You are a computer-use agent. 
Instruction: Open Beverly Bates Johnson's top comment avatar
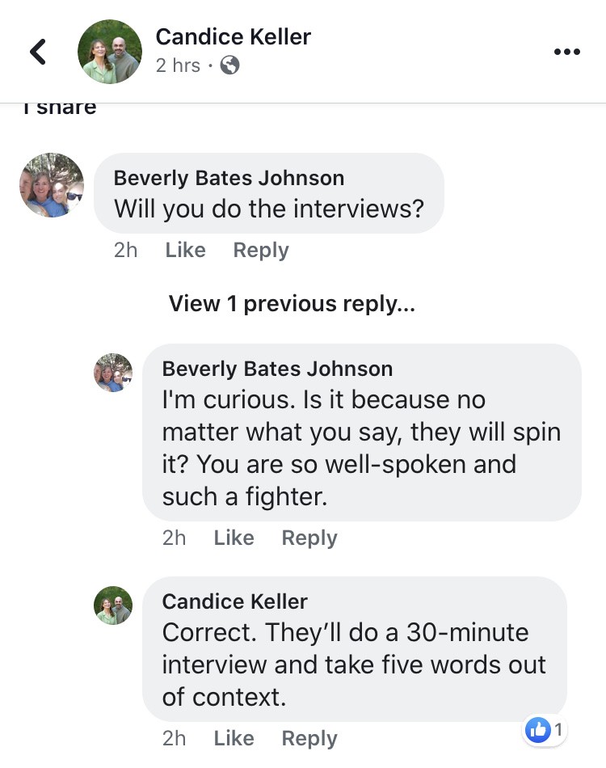(52, 185)
